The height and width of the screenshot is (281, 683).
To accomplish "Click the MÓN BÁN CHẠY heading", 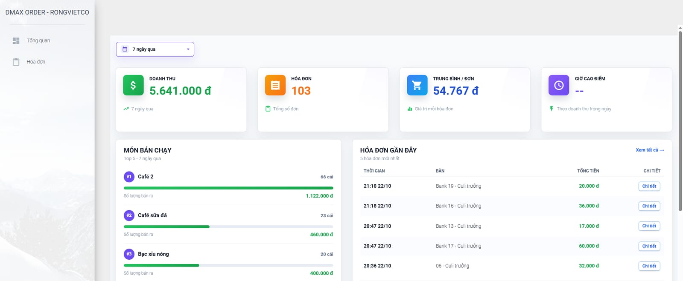I will click(x=148, y=150).
